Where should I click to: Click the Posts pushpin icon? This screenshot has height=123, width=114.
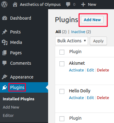[5, 32]
